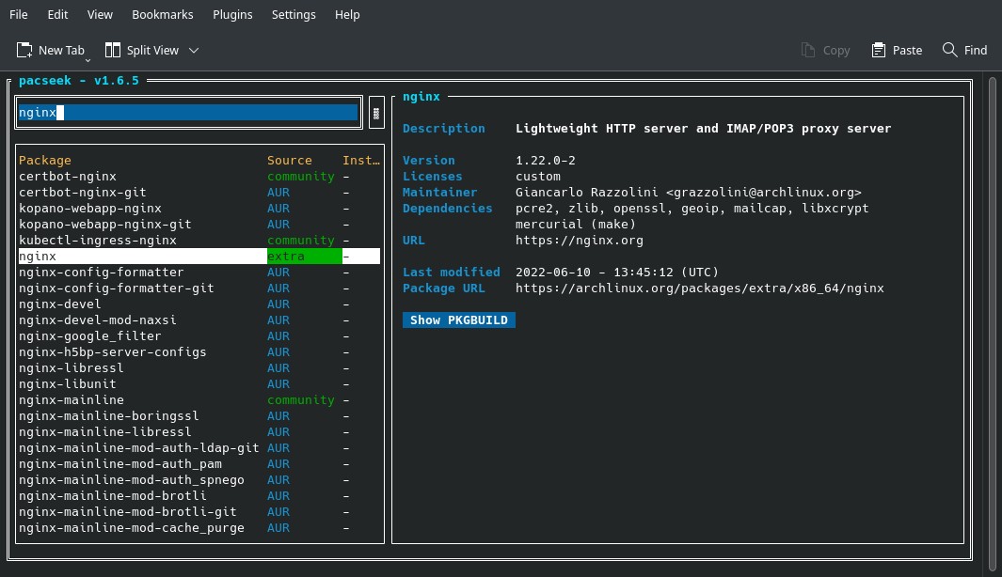1002x577 pixels.
Task: Select the nginx-h5bp-server-configs package row
Action: click(x=199, y=351)
